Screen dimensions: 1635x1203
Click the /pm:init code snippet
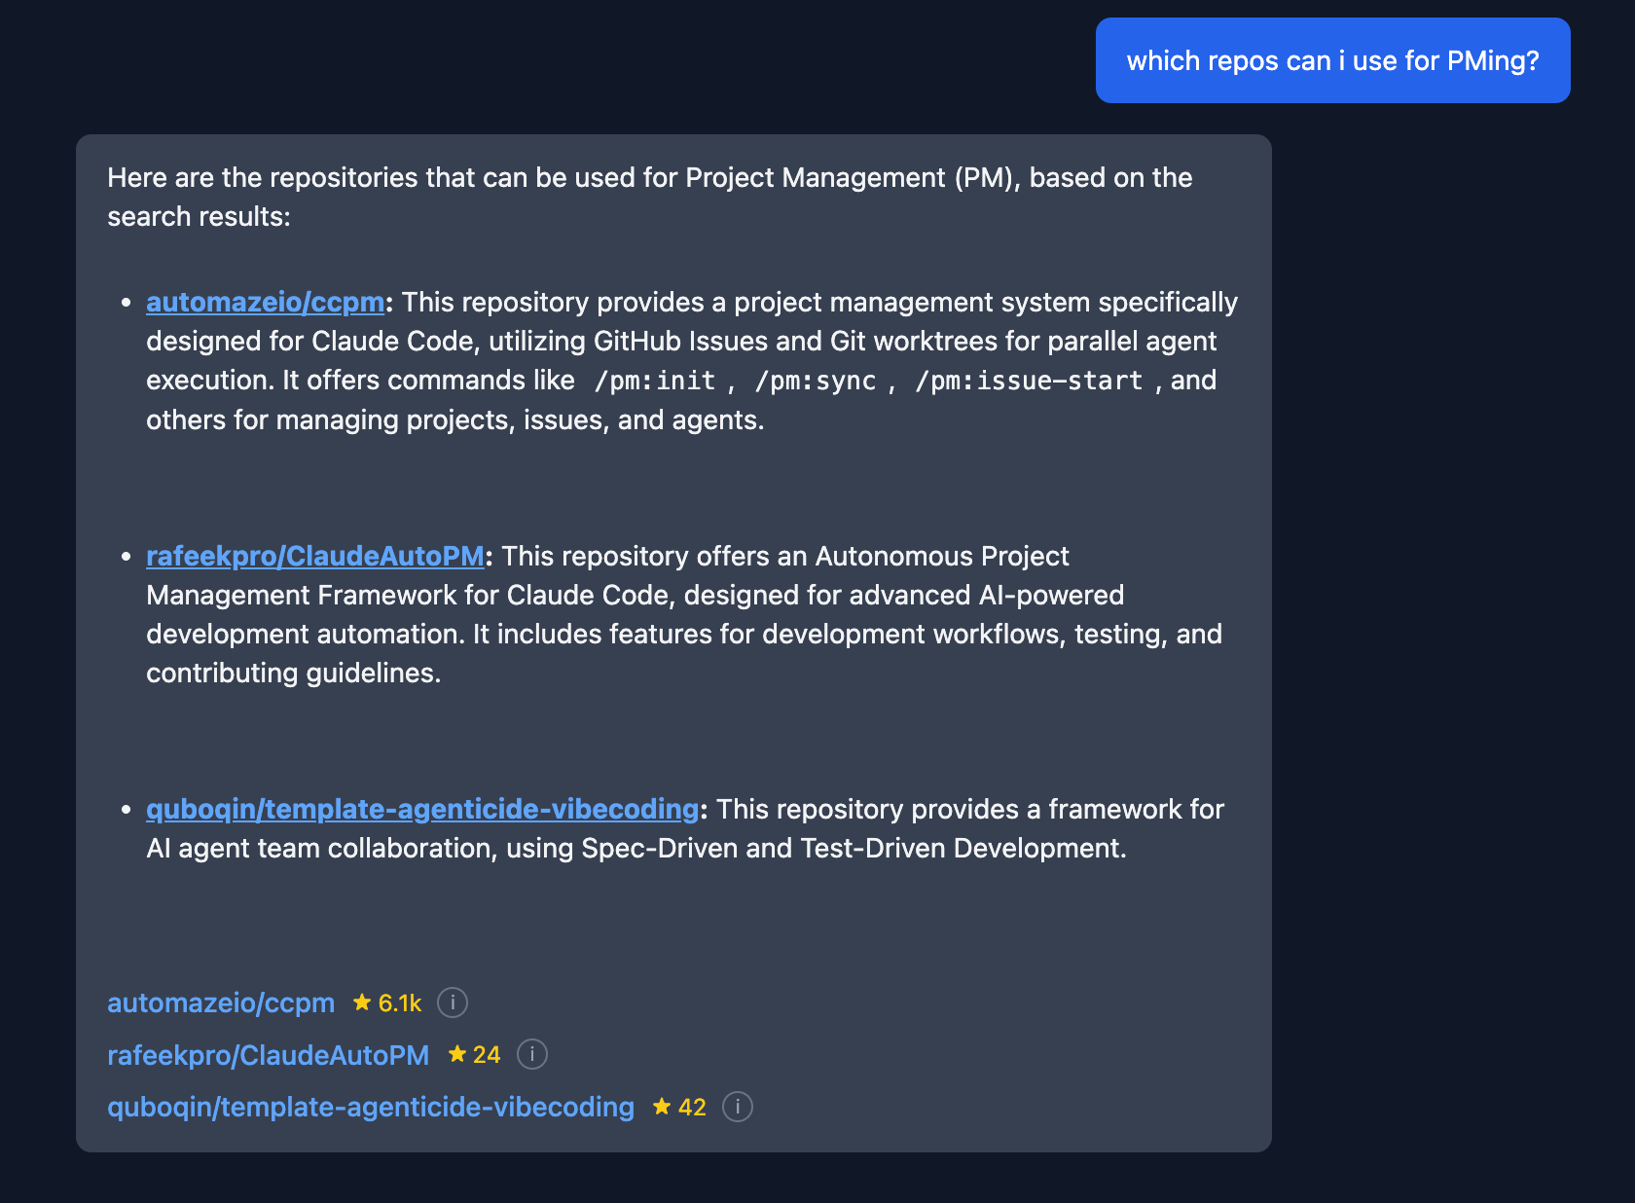click(x=654, y=381)
